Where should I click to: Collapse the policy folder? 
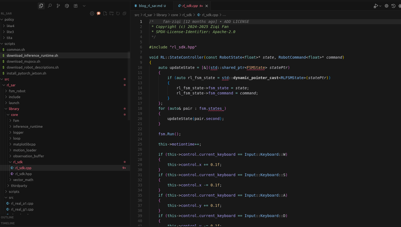65,19
